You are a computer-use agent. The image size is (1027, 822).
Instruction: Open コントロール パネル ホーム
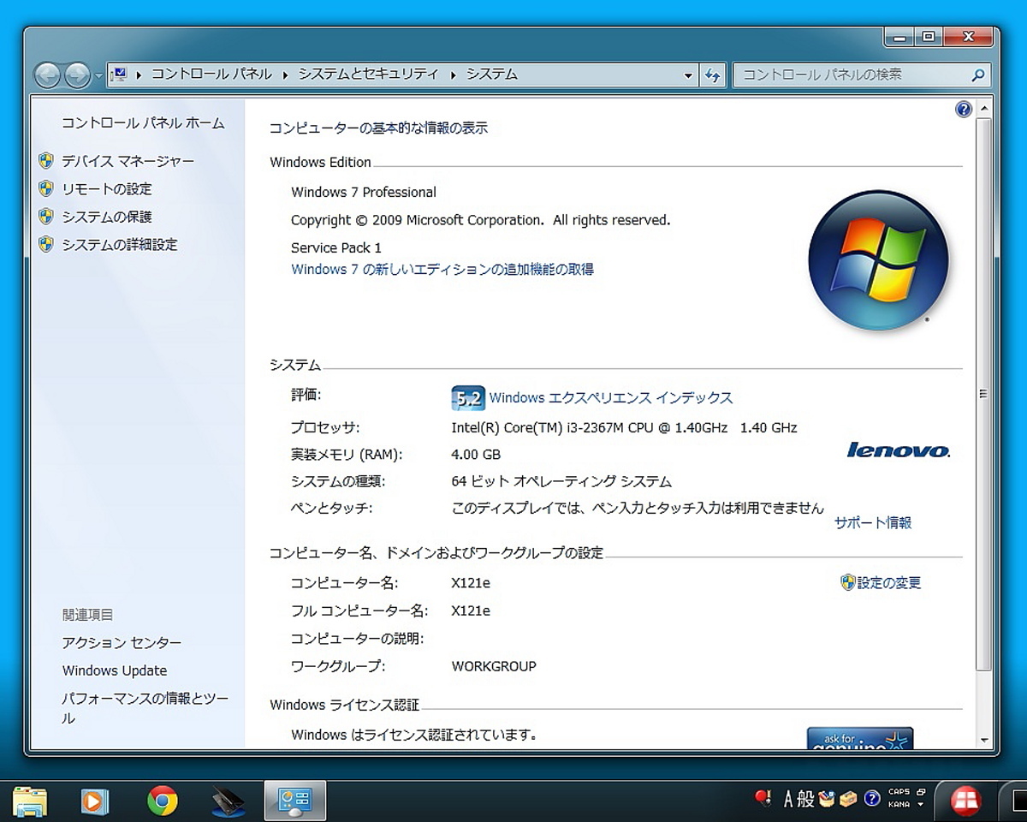pos(143,123)
